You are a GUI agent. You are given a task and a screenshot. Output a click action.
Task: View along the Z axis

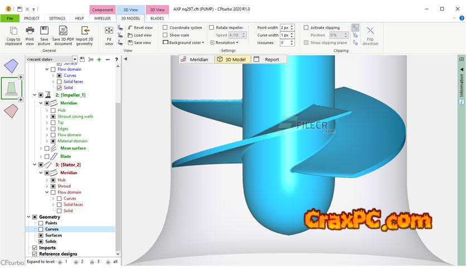pos(120,42)
